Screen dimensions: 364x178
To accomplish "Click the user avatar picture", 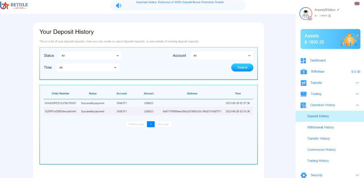I will 306,13.
